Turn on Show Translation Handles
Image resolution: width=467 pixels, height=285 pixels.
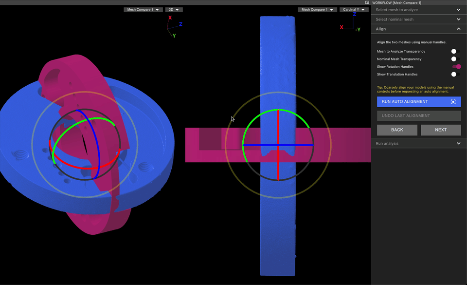pyautogui.click(x=456, y=74)
